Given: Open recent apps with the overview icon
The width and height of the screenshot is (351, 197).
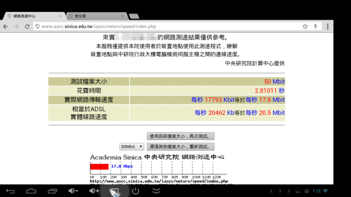Looking at the screenshot, I should point(52,191).
